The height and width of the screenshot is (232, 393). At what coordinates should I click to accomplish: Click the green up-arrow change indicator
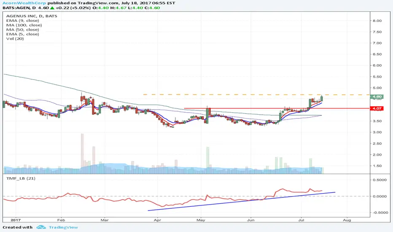pos(52,8)
